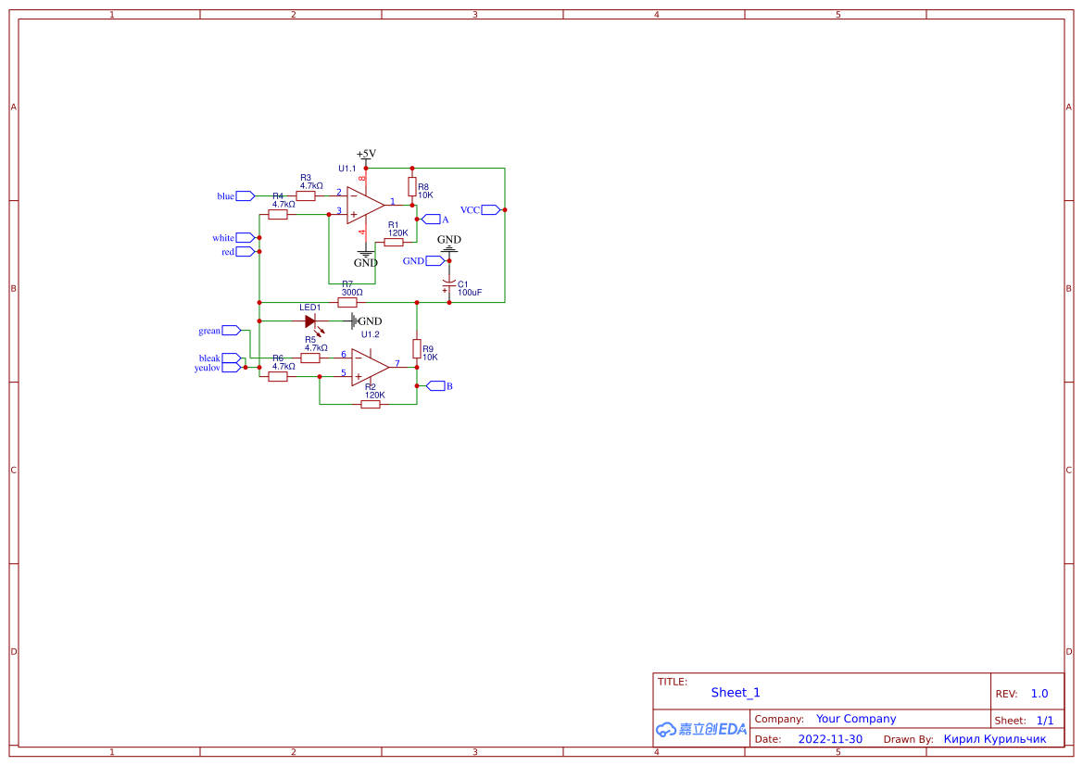This screenshot has width=1083, height=766.
Task: Click the Drawn By name Кирил Курильчик
Action: click(x=994, y=738)
